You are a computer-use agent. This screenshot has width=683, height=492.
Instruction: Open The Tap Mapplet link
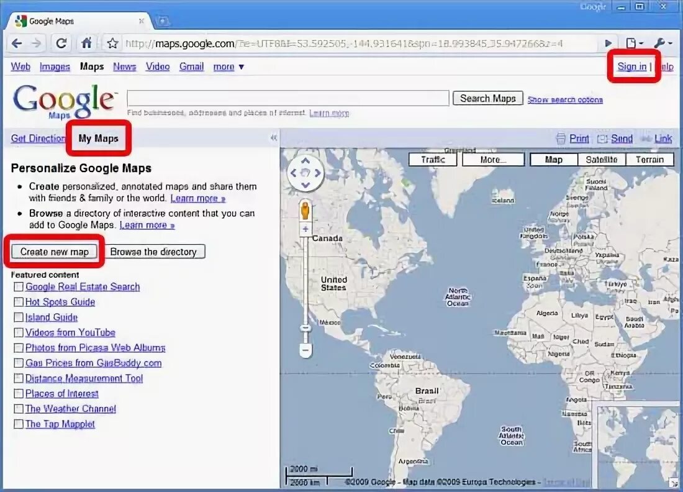(60, 424)
